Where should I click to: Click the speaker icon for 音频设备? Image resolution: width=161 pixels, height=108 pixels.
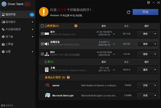click(x=47, y=44)
